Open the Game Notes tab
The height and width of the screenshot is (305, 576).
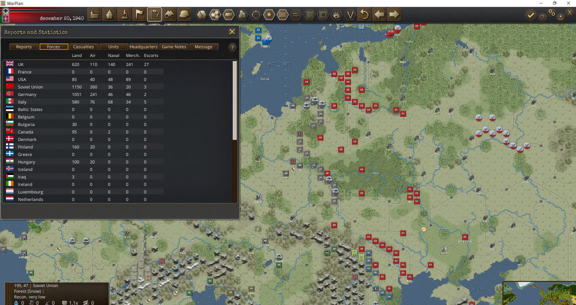tap(174, 46)
